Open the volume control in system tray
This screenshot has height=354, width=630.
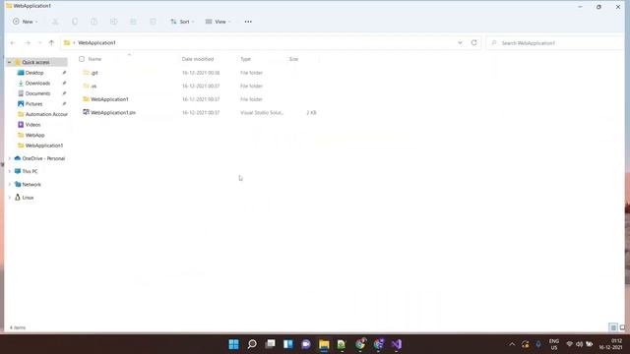(x=579, y=344)
